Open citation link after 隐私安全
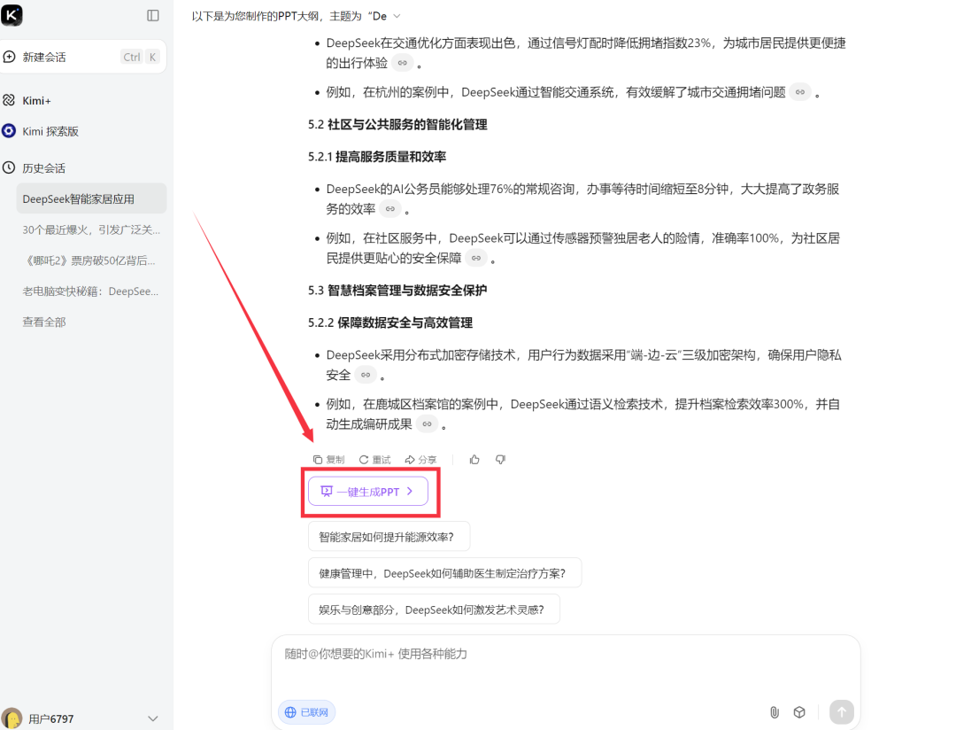 pyautogui.click(x=366, y=375)
